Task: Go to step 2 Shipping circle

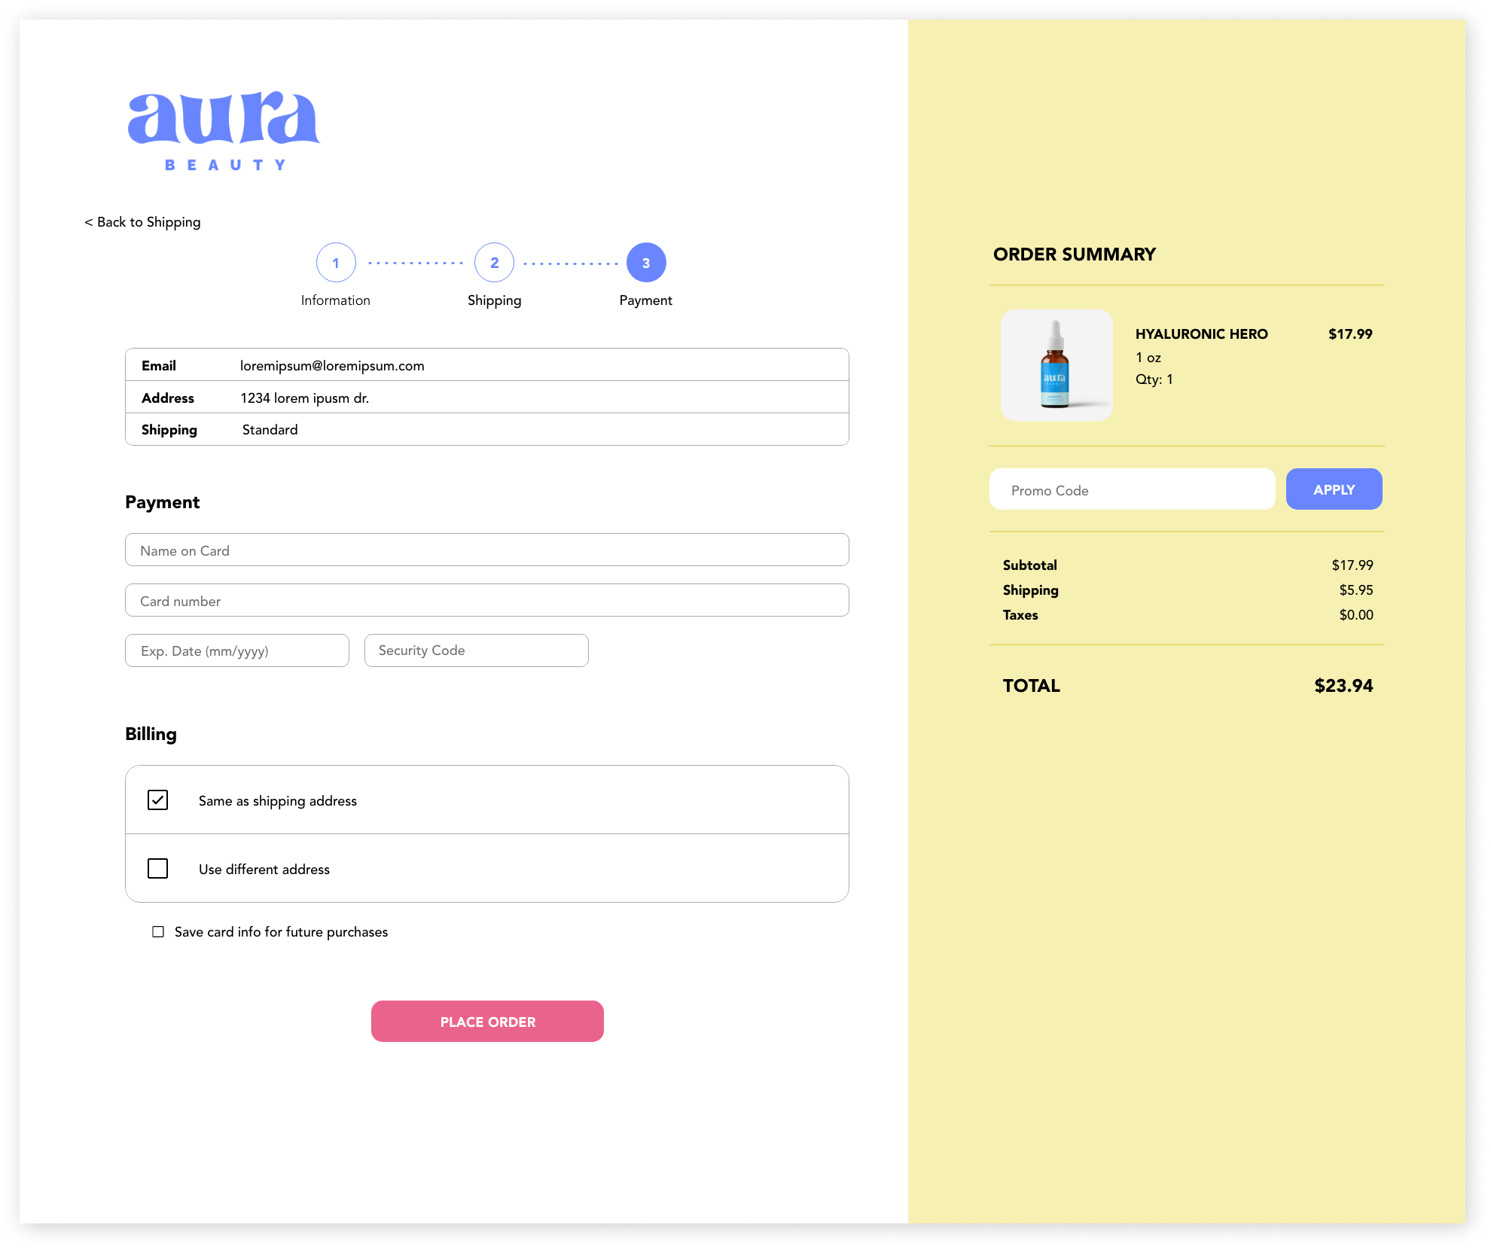Action: [494, 263]
